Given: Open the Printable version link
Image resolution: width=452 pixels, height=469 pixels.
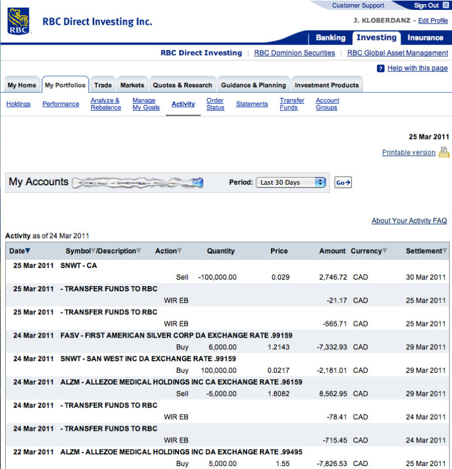Looking at the screenshot, I should pyautogui.click(x=409, y=152).
